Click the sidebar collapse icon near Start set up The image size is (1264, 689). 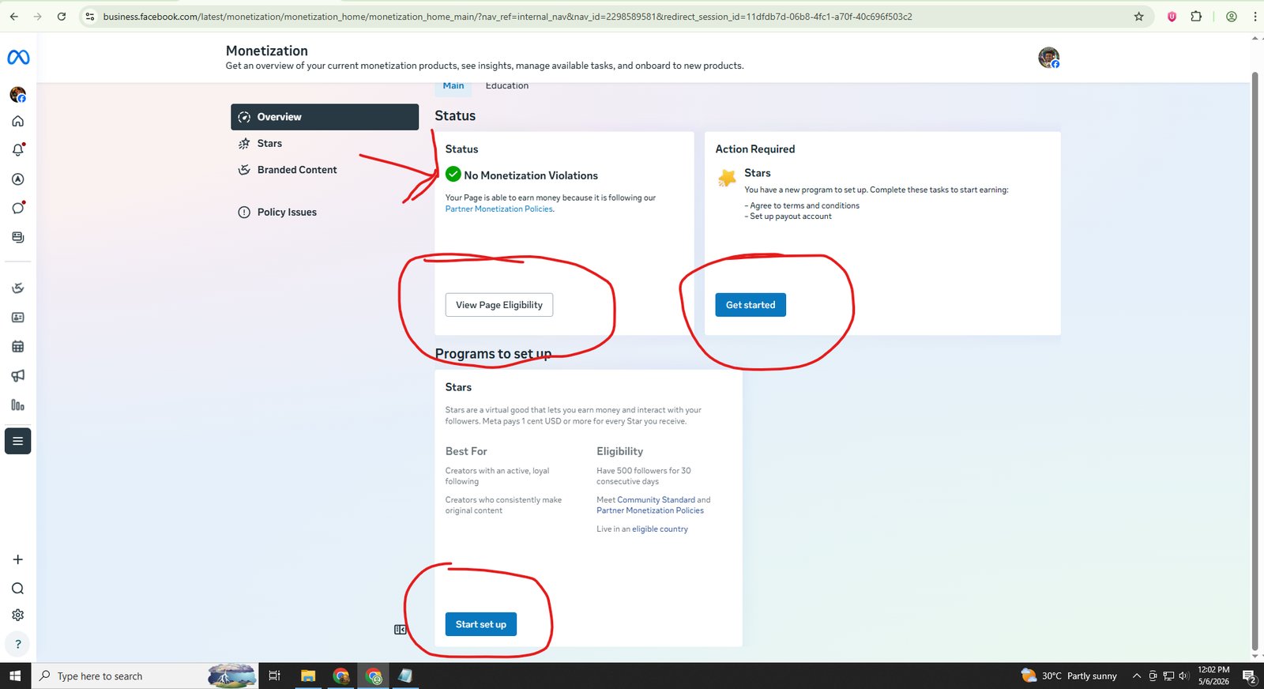pyautogui.click(x=401, y=630)
